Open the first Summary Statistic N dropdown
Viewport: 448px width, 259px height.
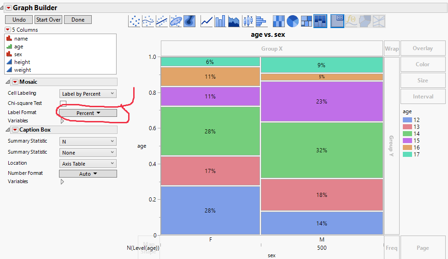(x=88, y=142)
